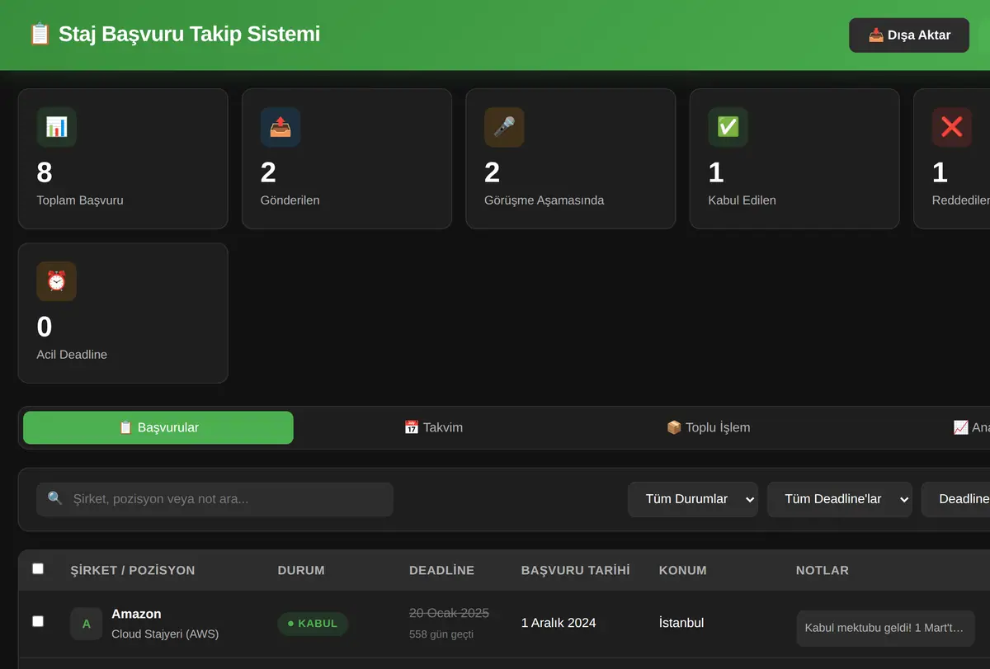Tick the select-all checkbox in table header
Screen dimensions: 990x669
pyautogui.click(x=38, y=568)
